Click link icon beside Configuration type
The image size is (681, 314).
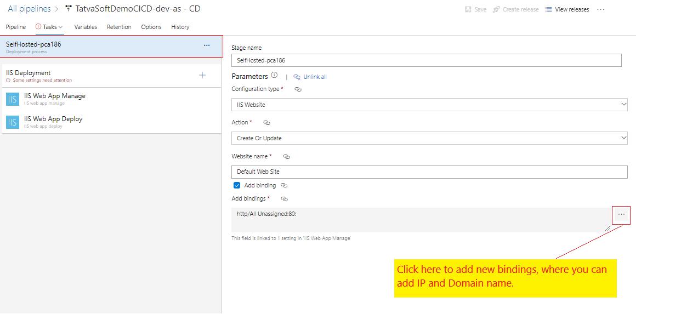[x=298, y=89]
